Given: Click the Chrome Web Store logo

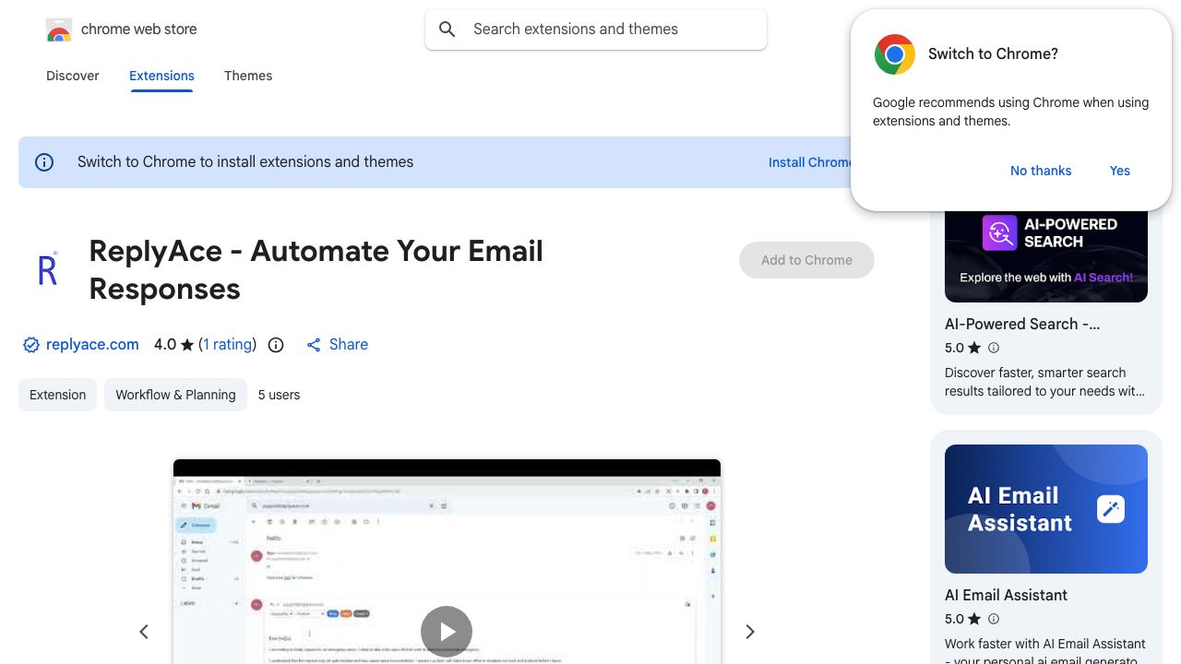Looking at the screenshot, I should coord(59,30).
